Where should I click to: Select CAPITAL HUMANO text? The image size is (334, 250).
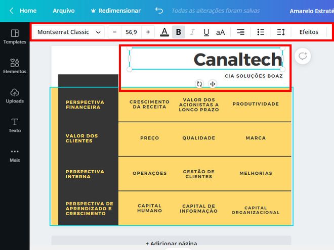pos(149,208)
